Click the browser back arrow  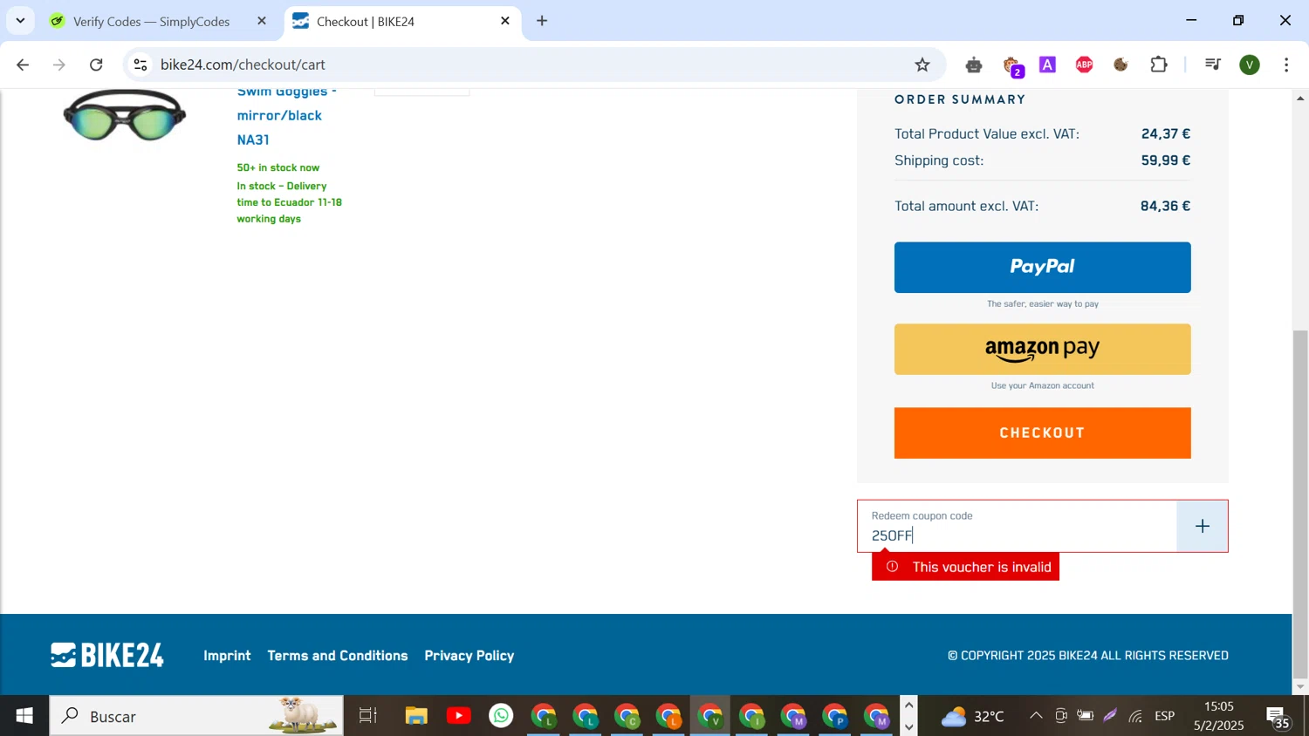[23, 65]
